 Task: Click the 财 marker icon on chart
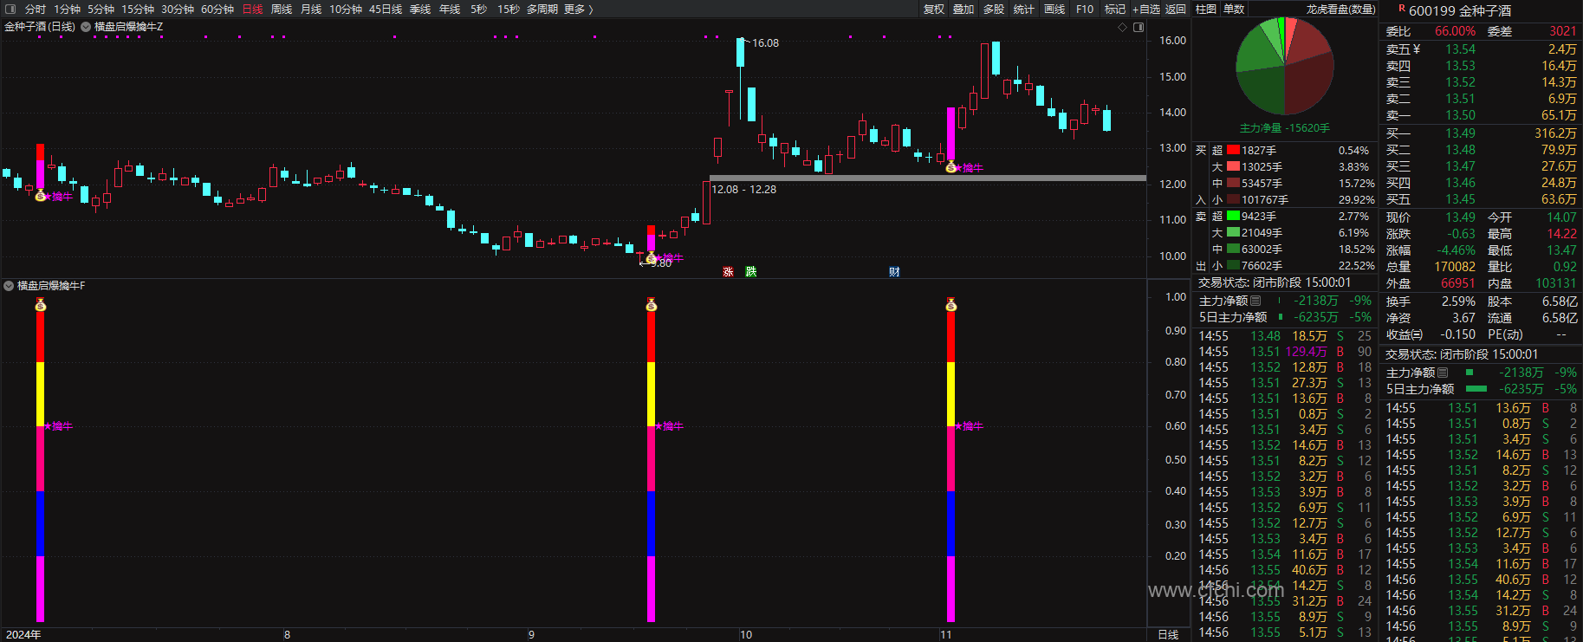[x=894, y=272]
